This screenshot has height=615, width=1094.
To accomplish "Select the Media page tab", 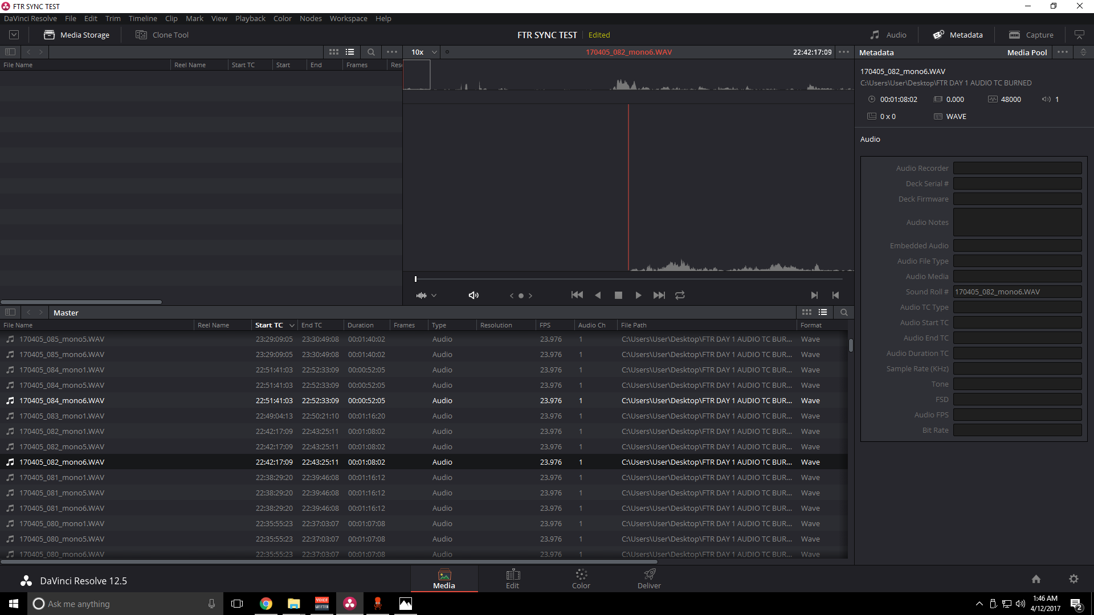I will (x=444, y=579).
